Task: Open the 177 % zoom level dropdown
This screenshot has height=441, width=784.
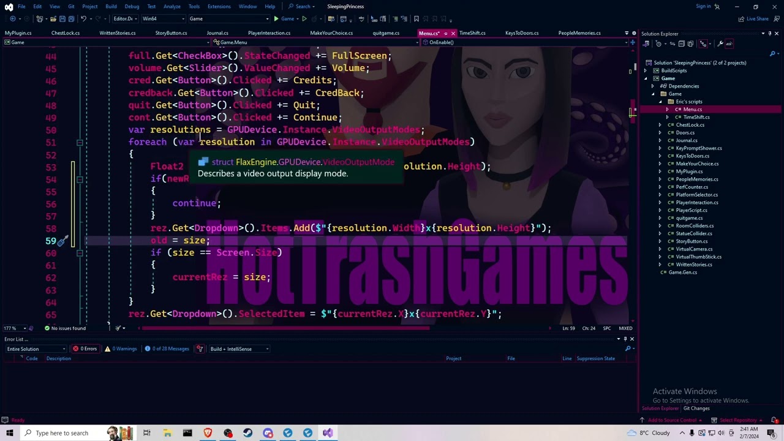Action: click(x=13, y=328)
